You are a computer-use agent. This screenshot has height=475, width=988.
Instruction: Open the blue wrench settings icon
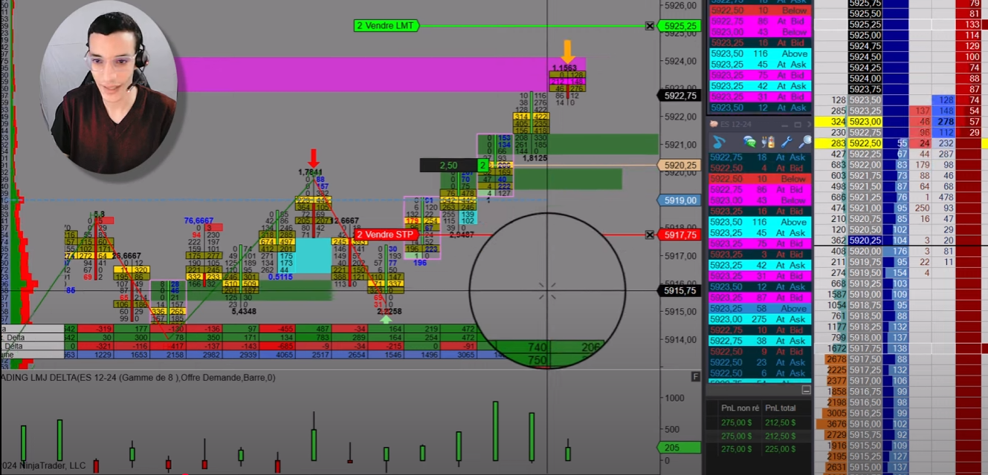point(787,142)
